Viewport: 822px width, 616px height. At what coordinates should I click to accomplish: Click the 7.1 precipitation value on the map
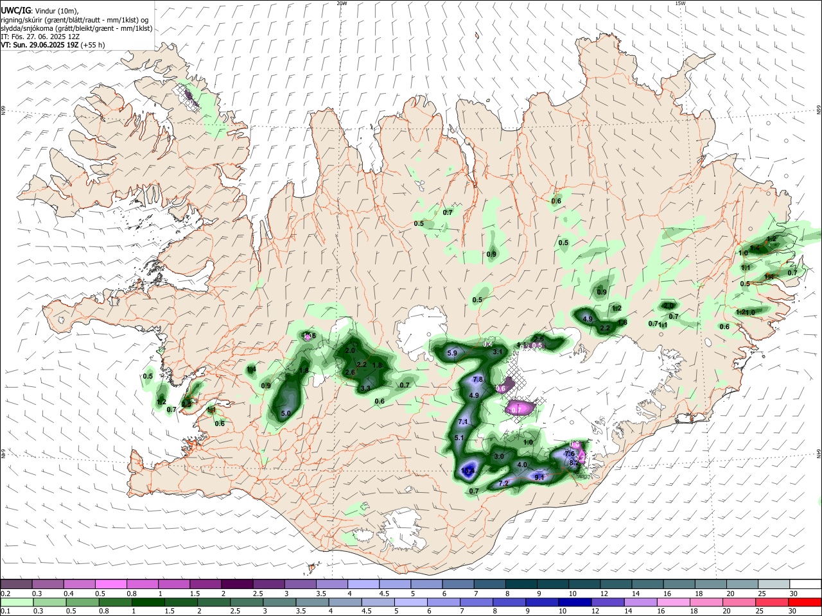463,422
